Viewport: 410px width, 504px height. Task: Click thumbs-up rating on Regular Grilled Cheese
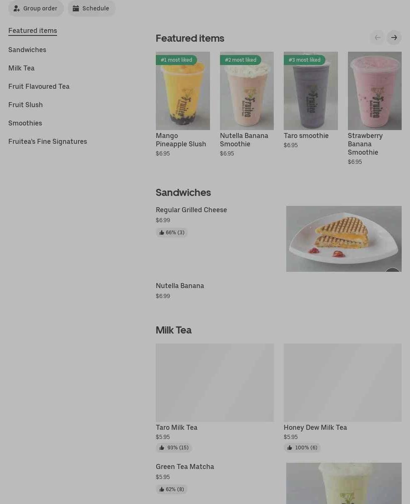(172, 233)
